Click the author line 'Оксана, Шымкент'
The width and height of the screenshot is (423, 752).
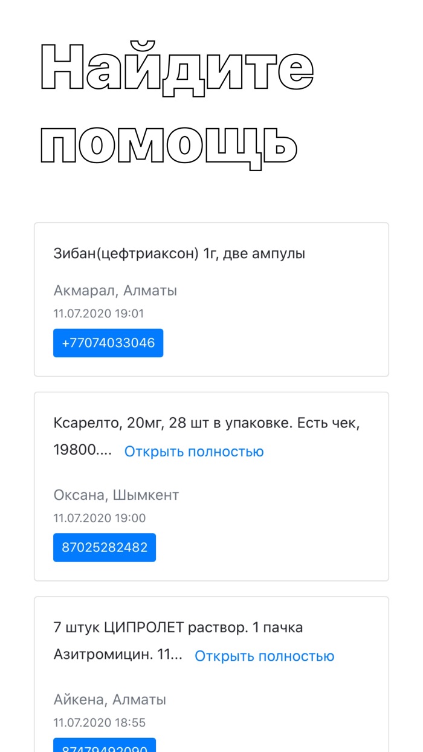pos(116,495)
